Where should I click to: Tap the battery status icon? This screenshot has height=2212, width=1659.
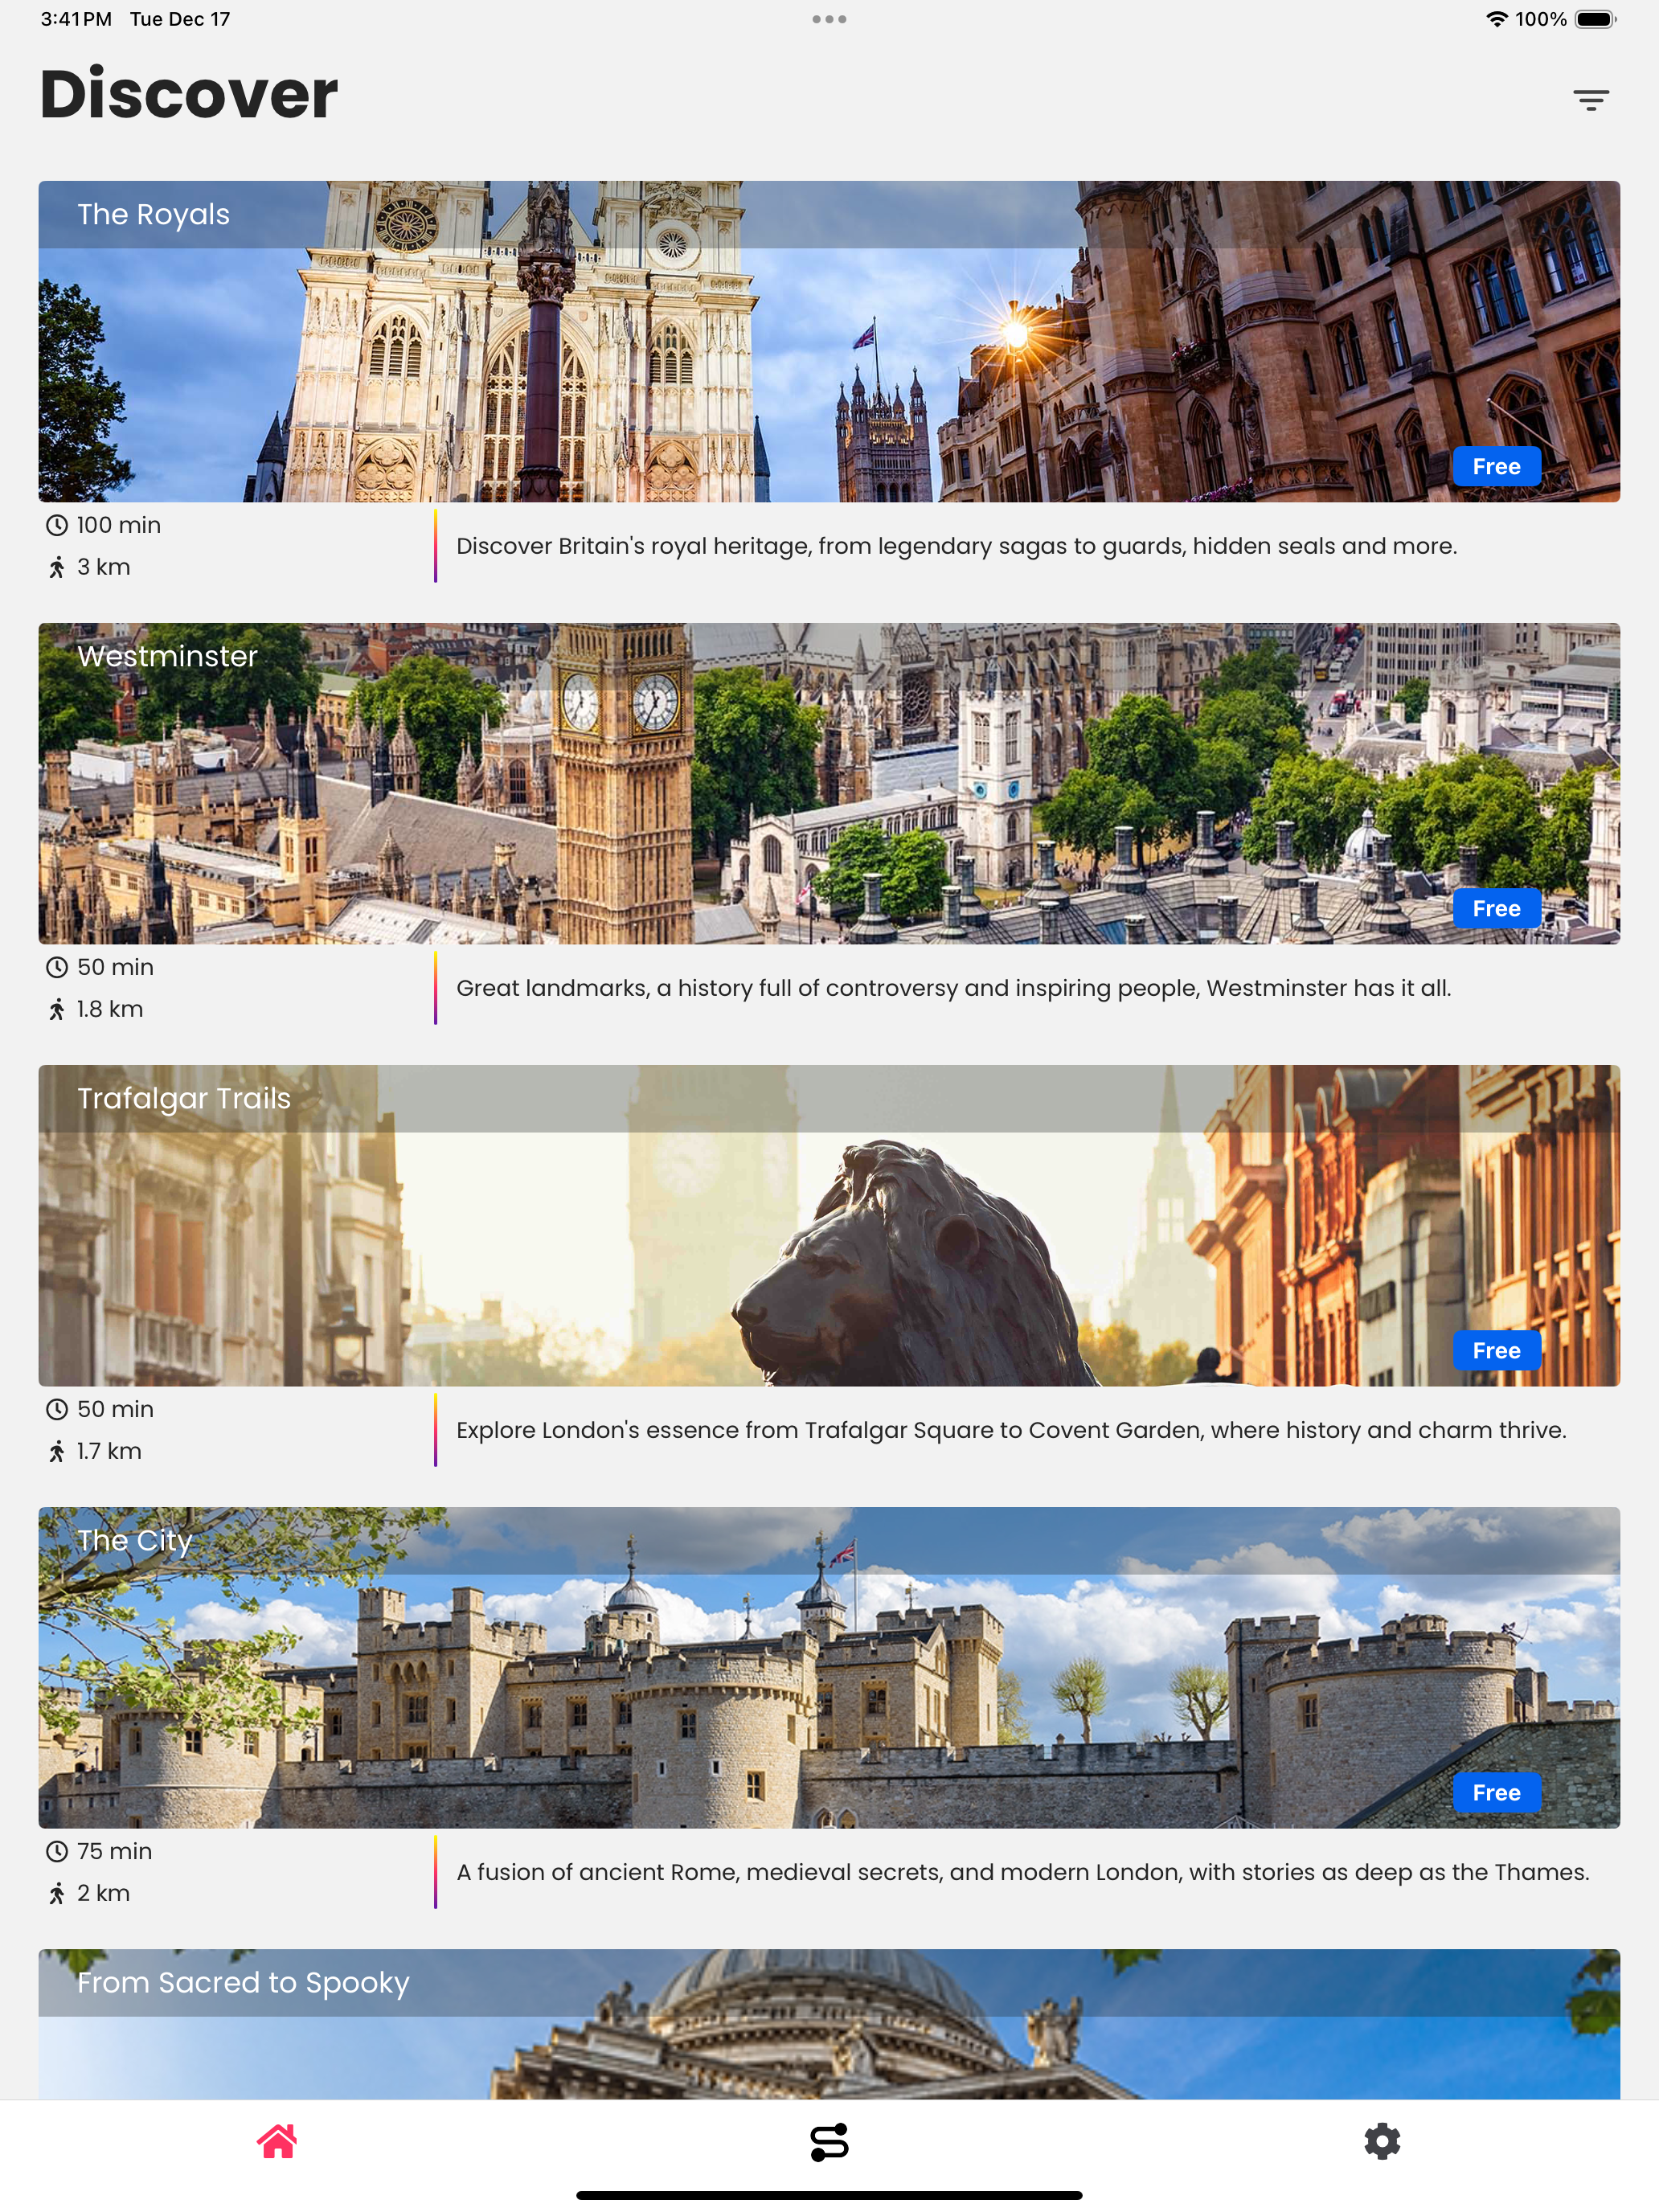(1595, 19)
